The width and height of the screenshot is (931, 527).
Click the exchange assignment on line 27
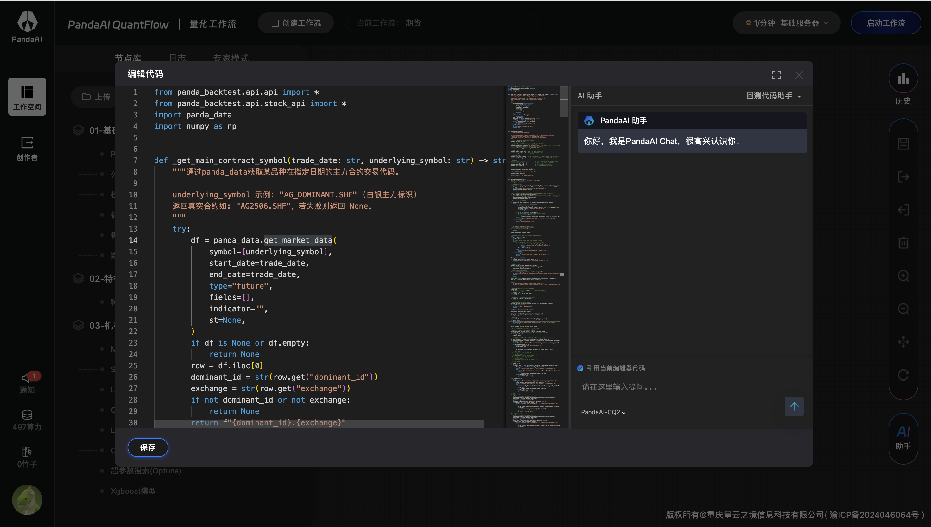tap(270, 388)
